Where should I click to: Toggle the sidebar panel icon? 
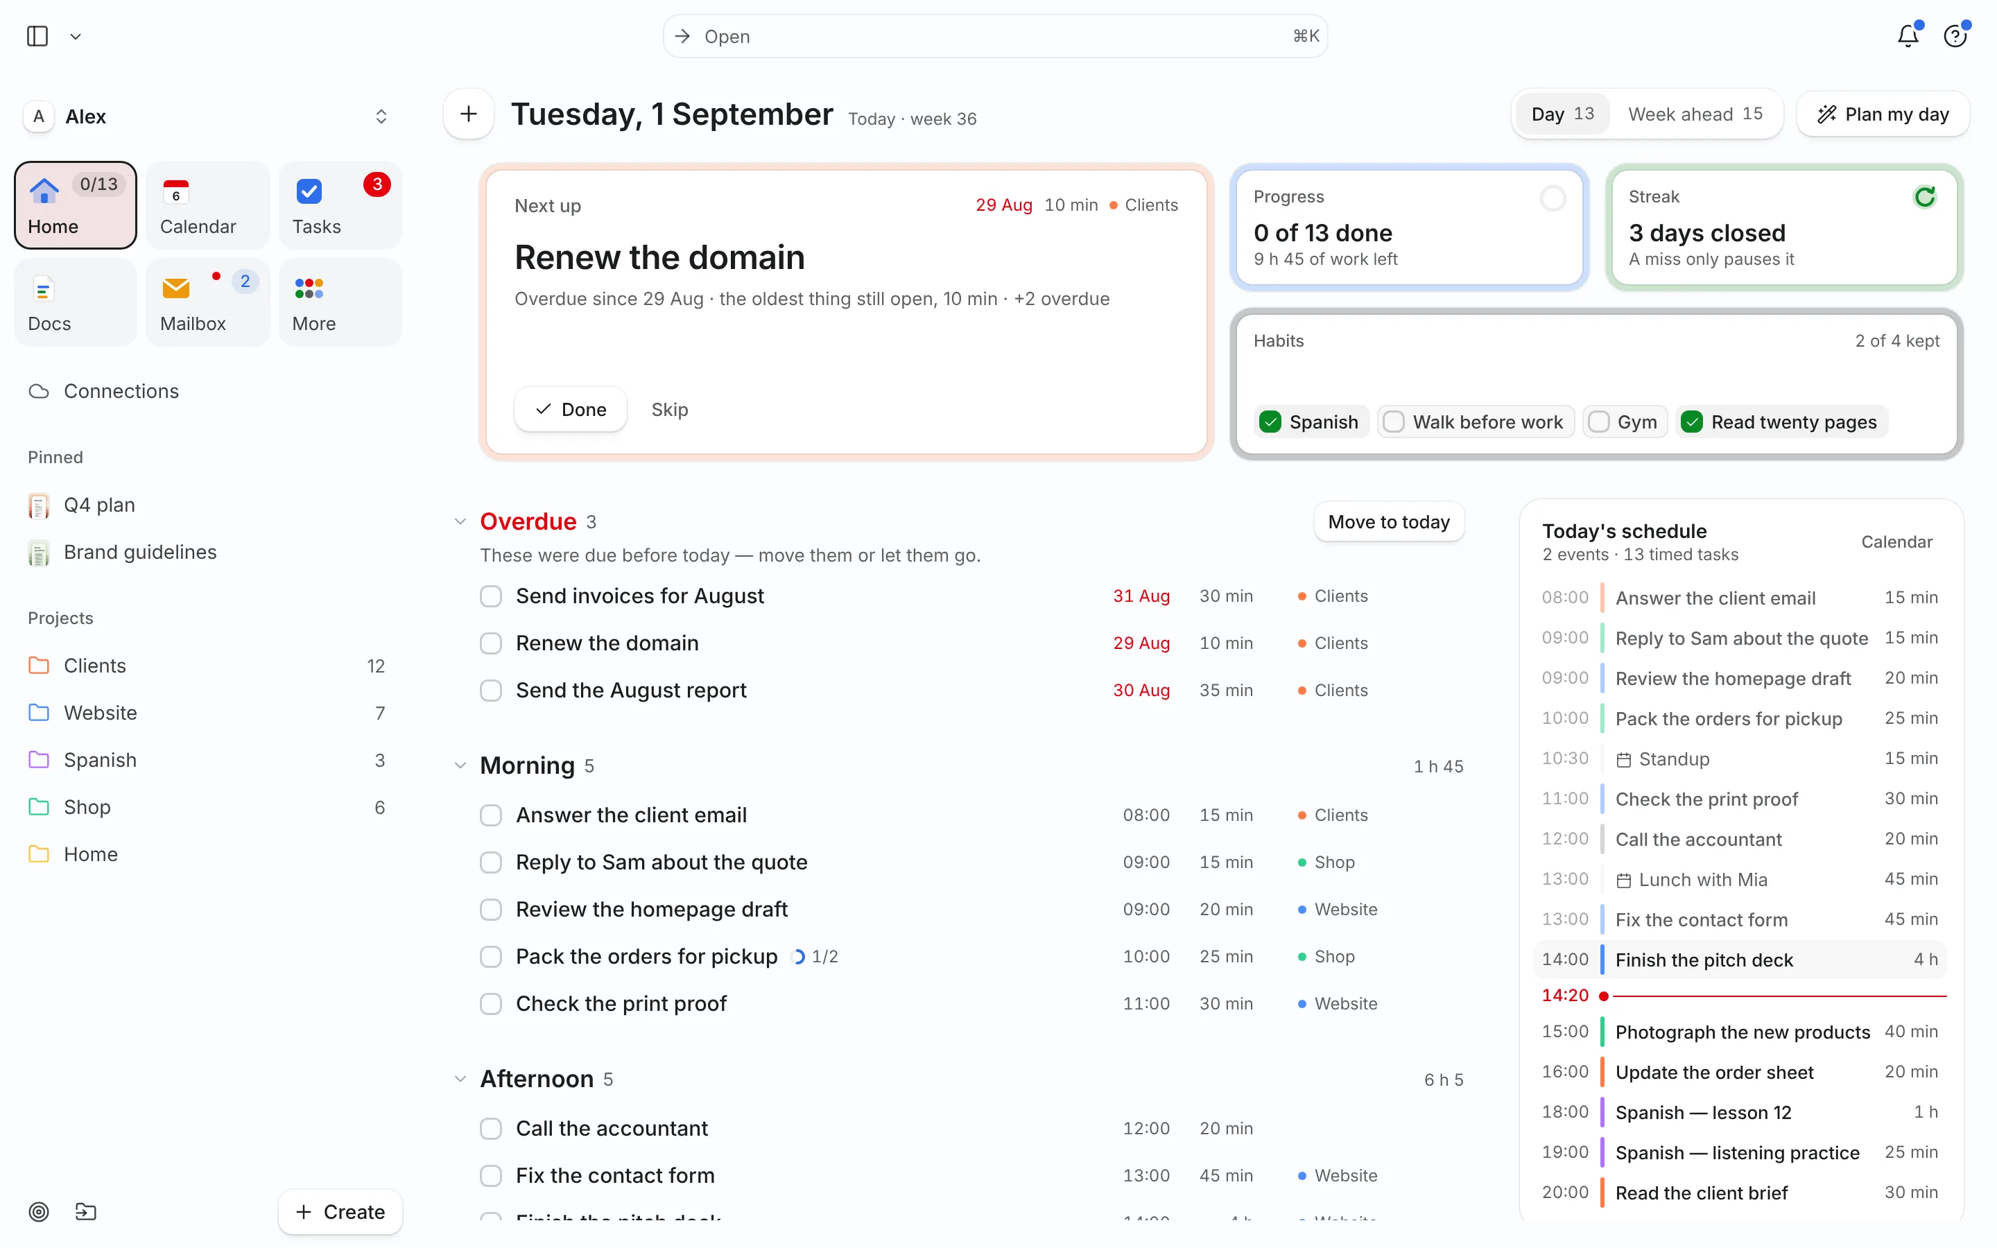37,36
